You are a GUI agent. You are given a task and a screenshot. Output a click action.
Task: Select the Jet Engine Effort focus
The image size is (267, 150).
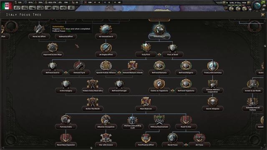[106, 50]
